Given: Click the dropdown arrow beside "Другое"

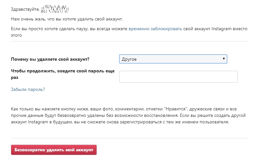Looking at the screenshot, I should click(223, 59).
